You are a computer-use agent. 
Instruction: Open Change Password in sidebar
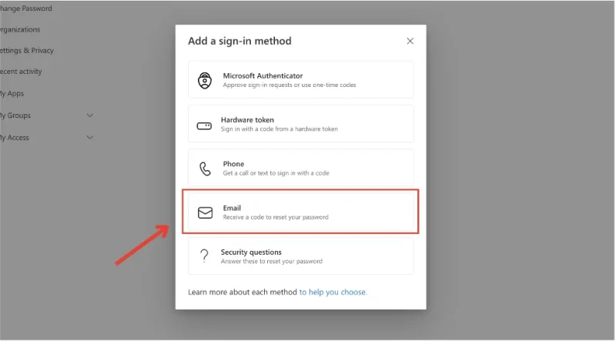(26, 8)
